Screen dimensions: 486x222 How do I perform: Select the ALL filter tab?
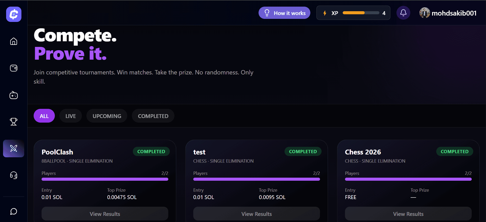[44, 116]
